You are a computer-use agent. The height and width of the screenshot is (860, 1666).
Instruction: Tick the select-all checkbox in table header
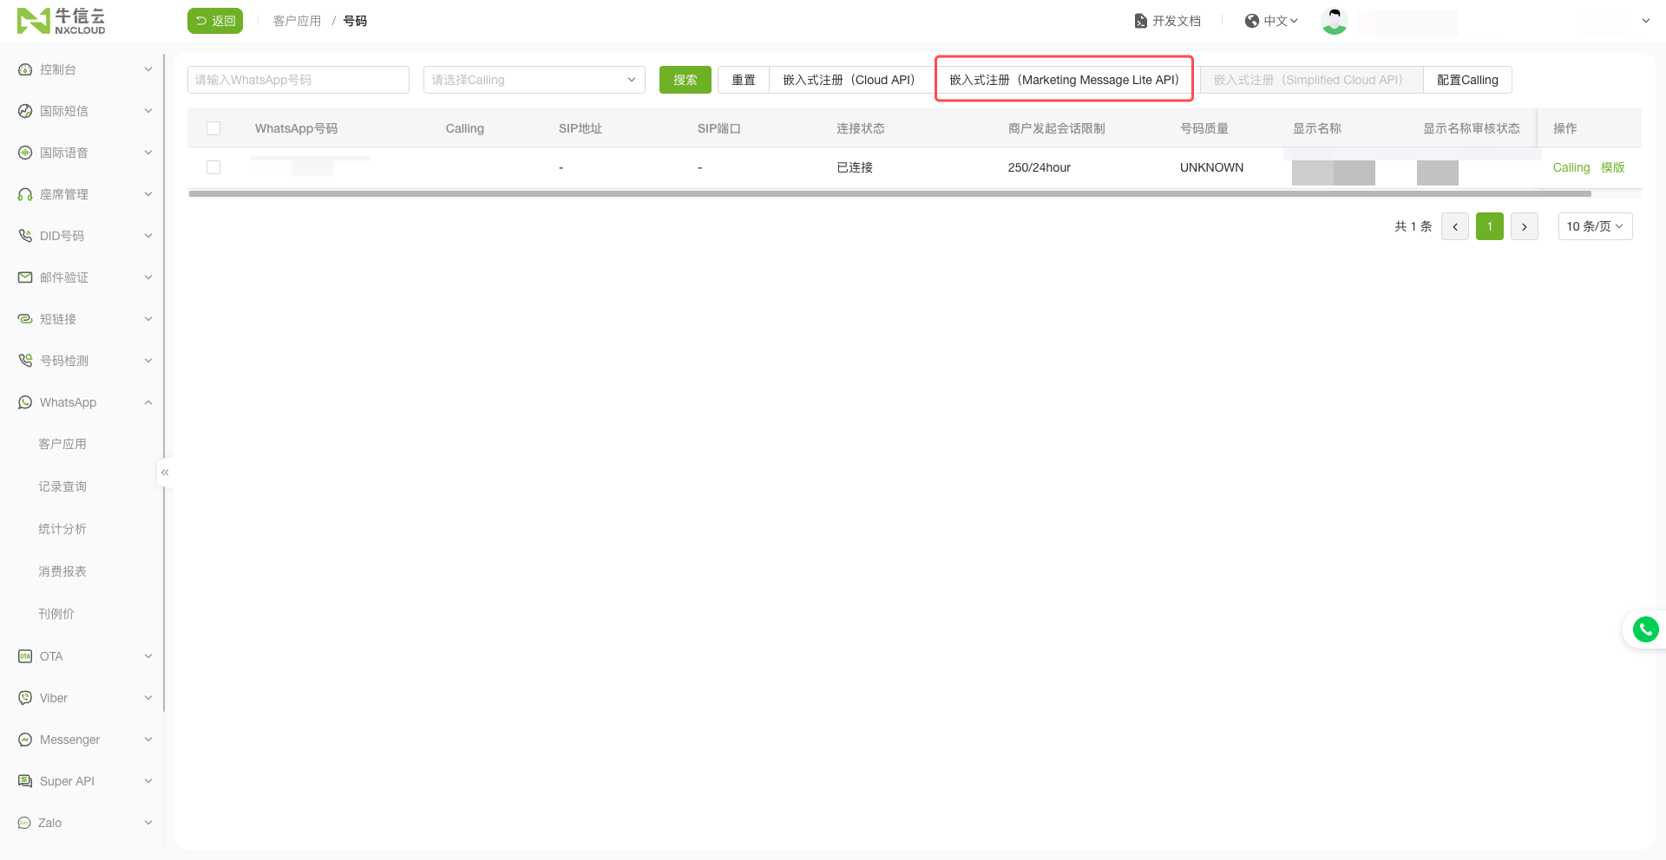point(213,128)
